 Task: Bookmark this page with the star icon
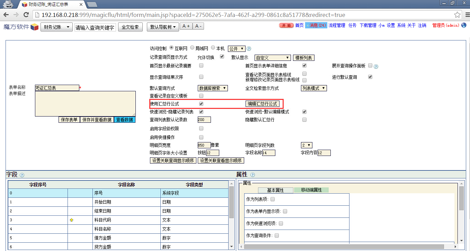[x=457, y=15]
